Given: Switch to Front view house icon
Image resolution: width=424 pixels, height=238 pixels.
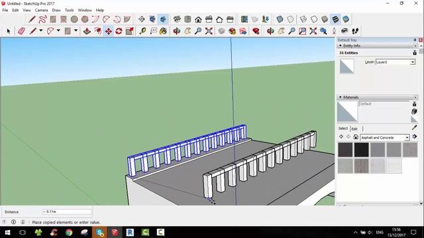Looking at the screenshot, I should coord(198,19).
